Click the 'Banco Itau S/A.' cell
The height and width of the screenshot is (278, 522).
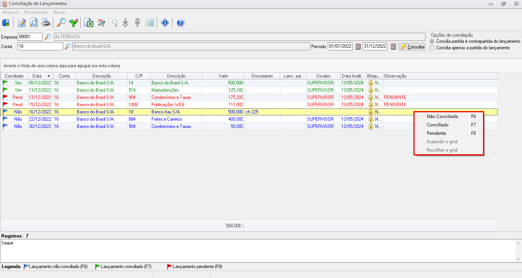point(176,112)
